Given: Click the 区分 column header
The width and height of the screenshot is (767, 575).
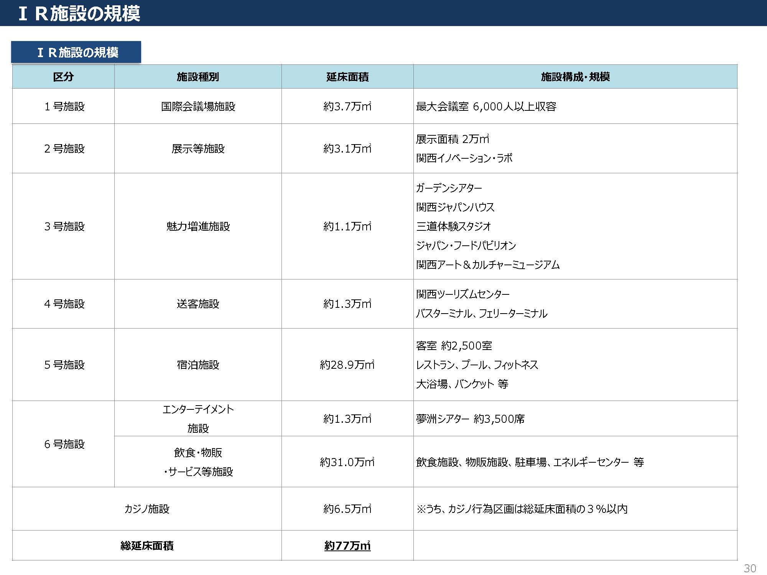Looking at the screenshot, I should coord(63,77).
